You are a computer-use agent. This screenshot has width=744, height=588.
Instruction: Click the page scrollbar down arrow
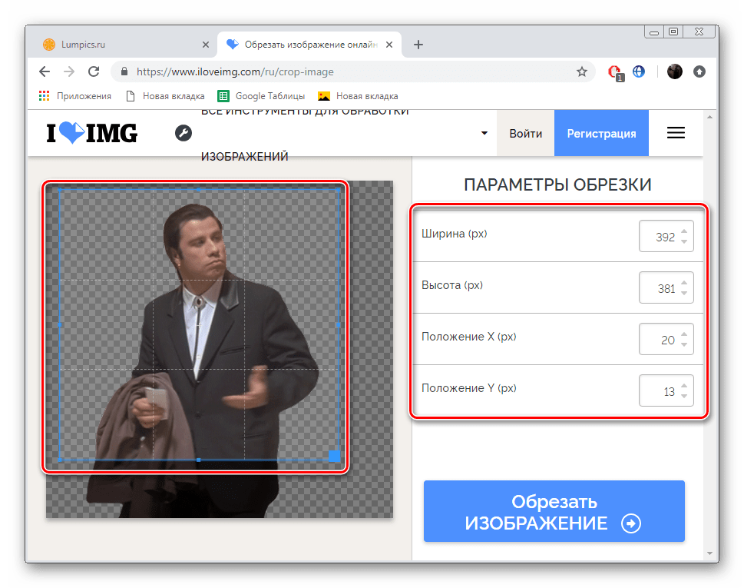click(x=709, y=553)
